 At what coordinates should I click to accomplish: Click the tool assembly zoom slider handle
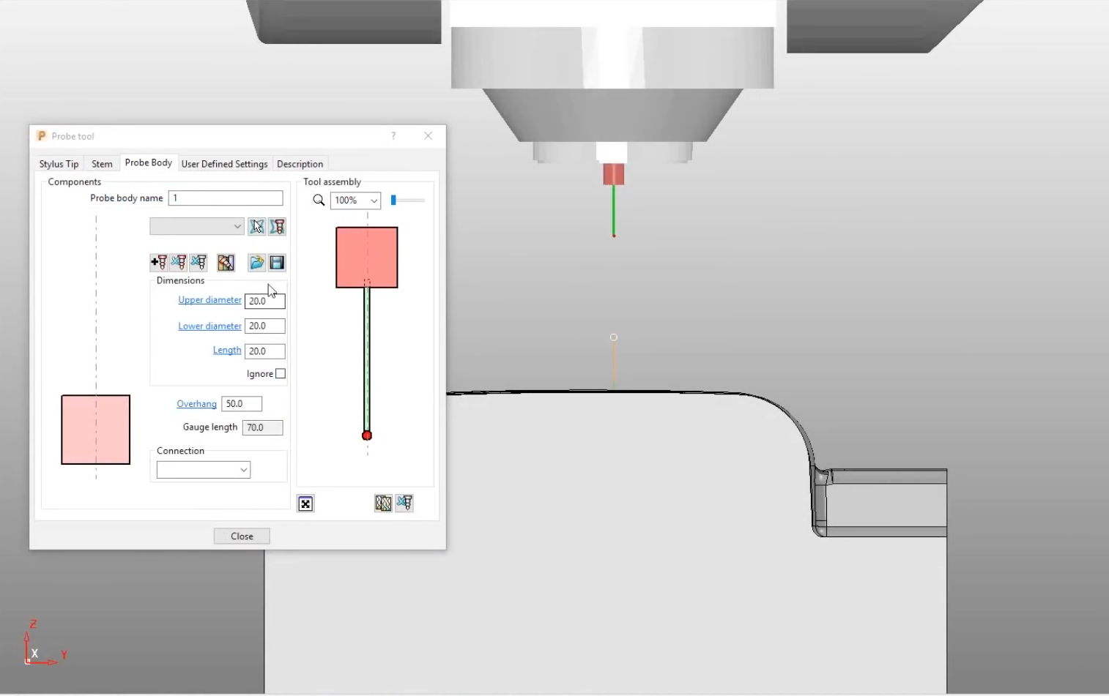coord(393,201)
